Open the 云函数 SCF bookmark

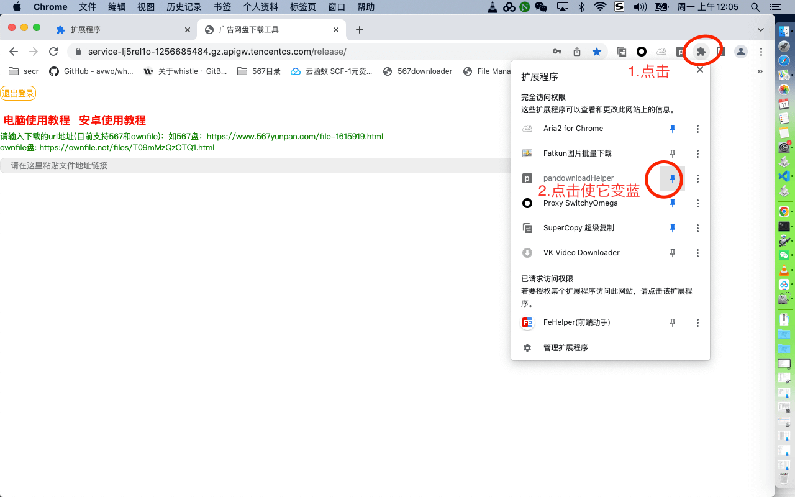pos(332,71)
